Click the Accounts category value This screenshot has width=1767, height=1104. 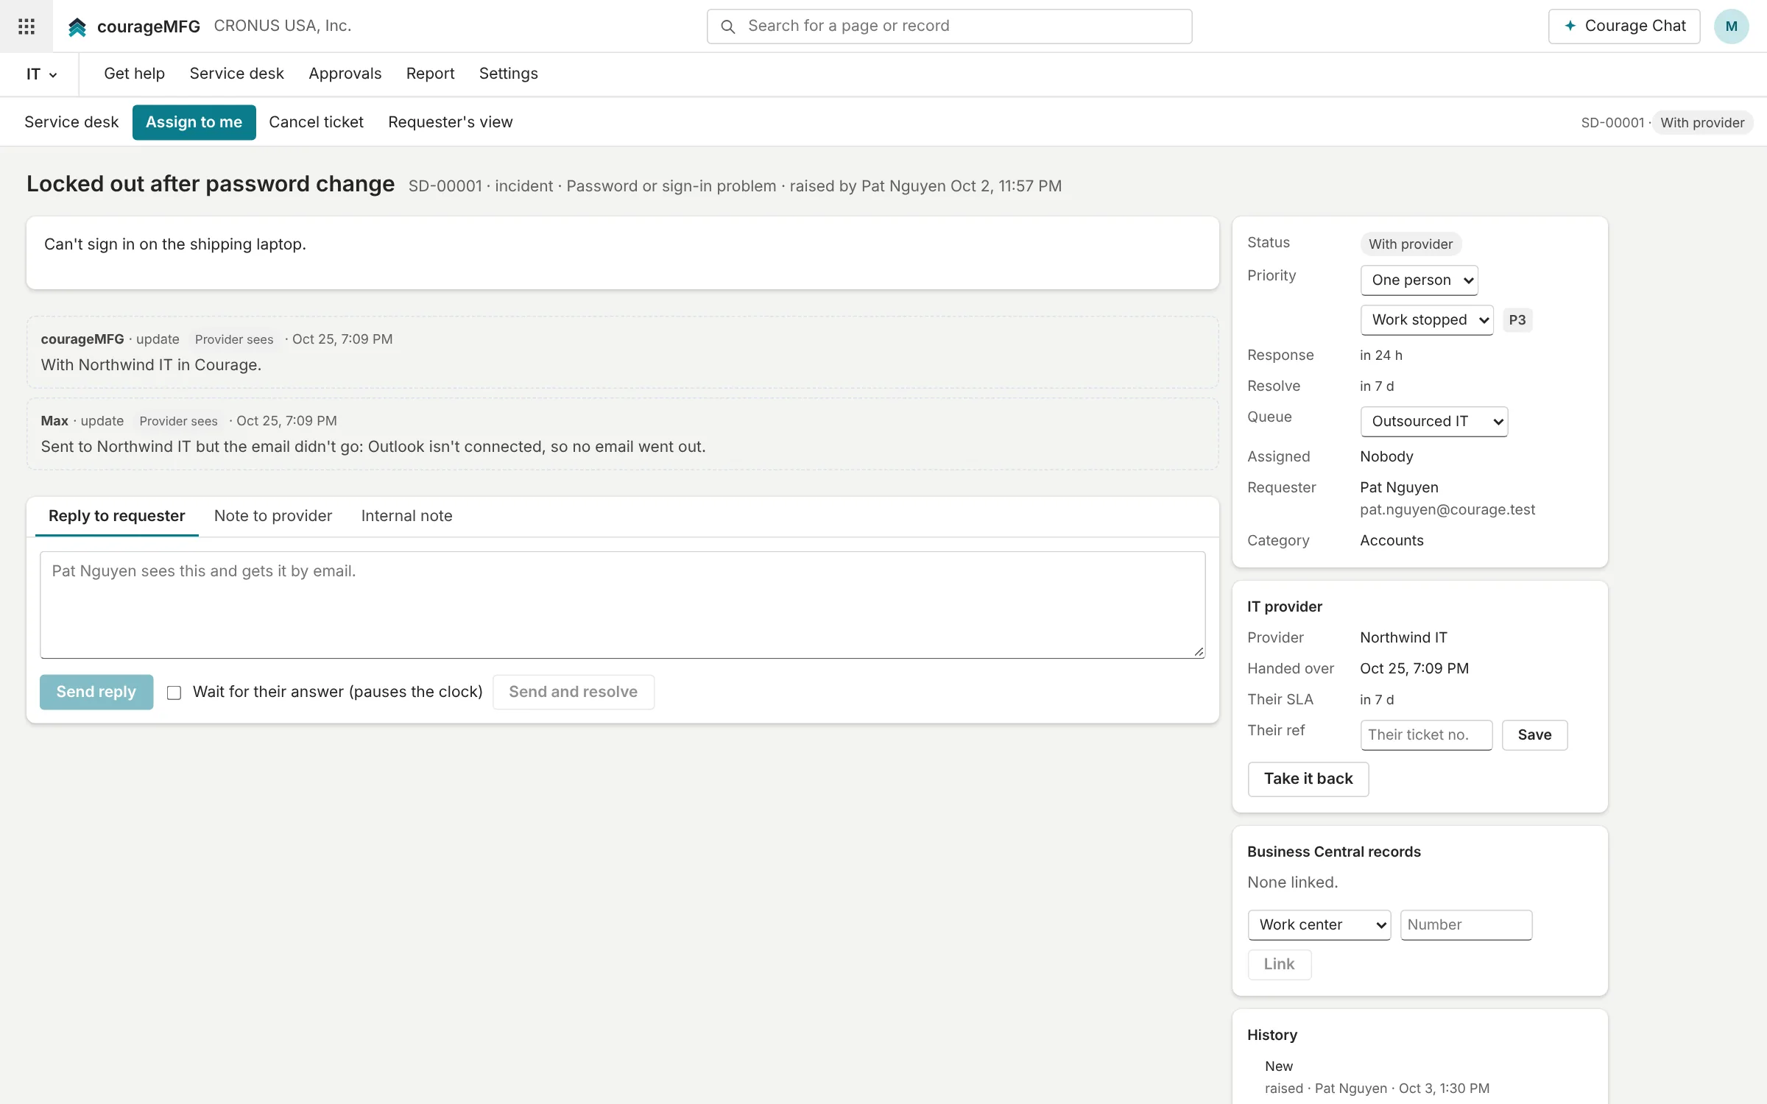click(x=1391, y=540)
